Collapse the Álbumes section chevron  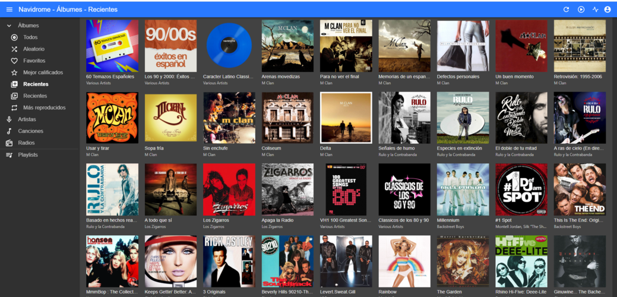(9, 26)
